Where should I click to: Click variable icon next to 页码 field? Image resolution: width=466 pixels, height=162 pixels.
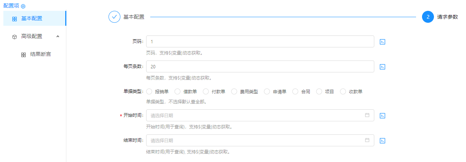tap(382, 42)
